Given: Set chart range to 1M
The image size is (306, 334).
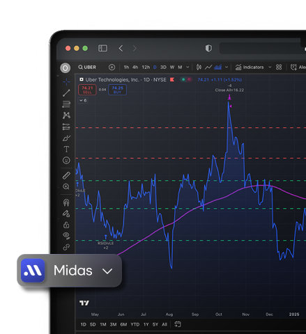Looking at the screenshot, I should 103,324.
